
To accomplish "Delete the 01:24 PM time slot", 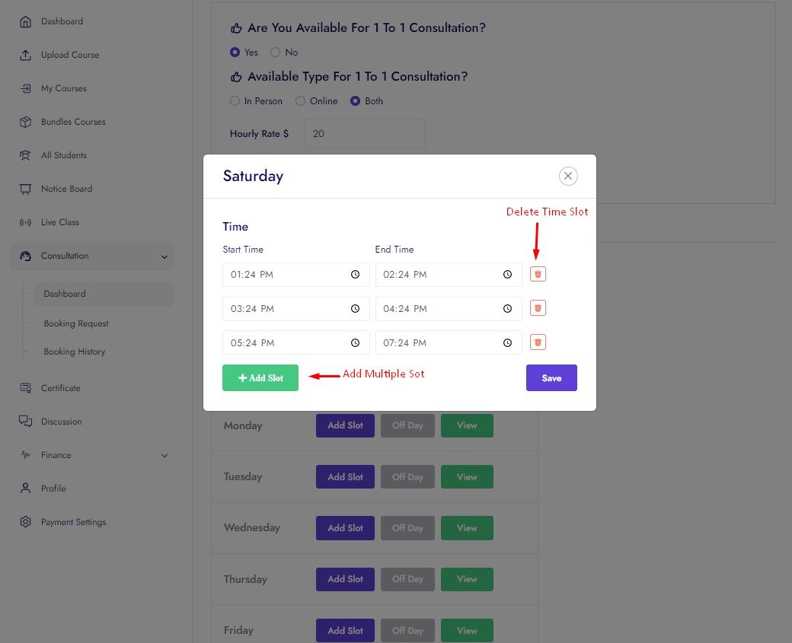I will click(x=538, y=274).
